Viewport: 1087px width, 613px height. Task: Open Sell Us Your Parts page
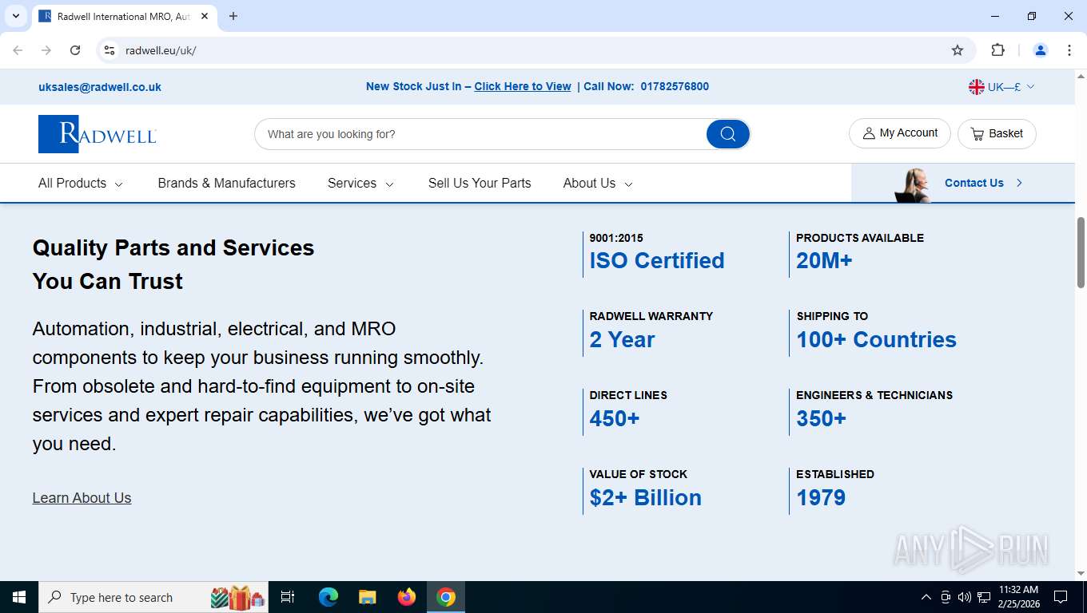coord(480,183)
